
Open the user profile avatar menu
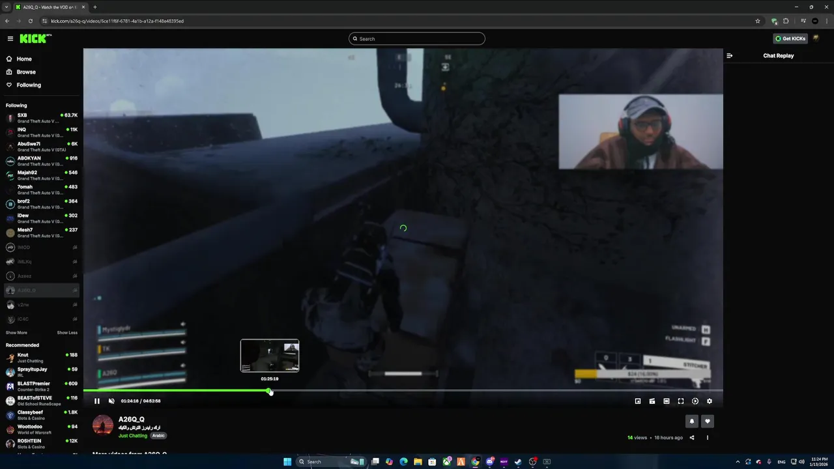pos(816,38)
